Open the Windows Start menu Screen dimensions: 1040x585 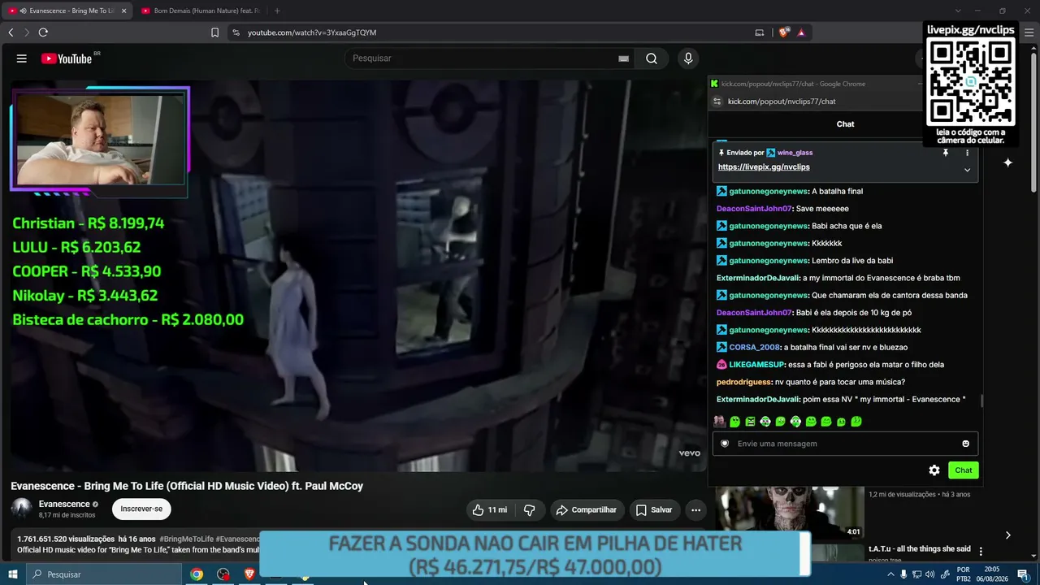coord(13,574)
